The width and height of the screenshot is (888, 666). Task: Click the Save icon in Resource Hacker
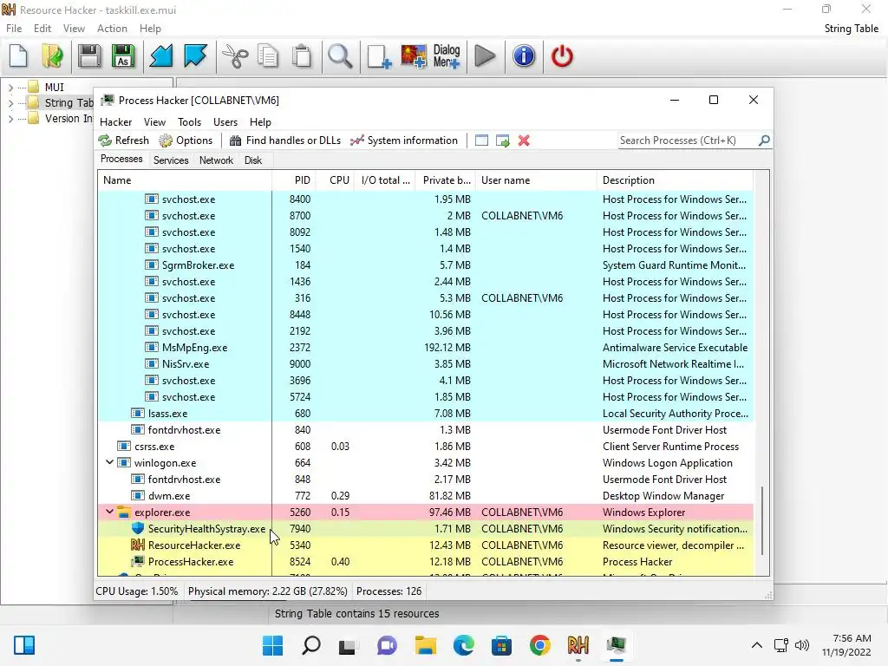tap(89, 56)
